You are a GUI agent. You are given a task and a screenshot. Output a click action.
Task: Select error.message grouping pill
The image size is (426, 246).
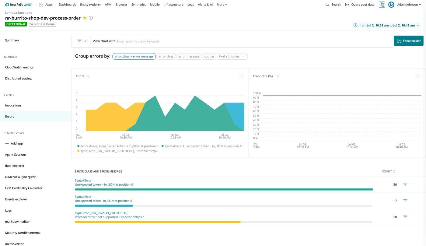click(189, 56)
